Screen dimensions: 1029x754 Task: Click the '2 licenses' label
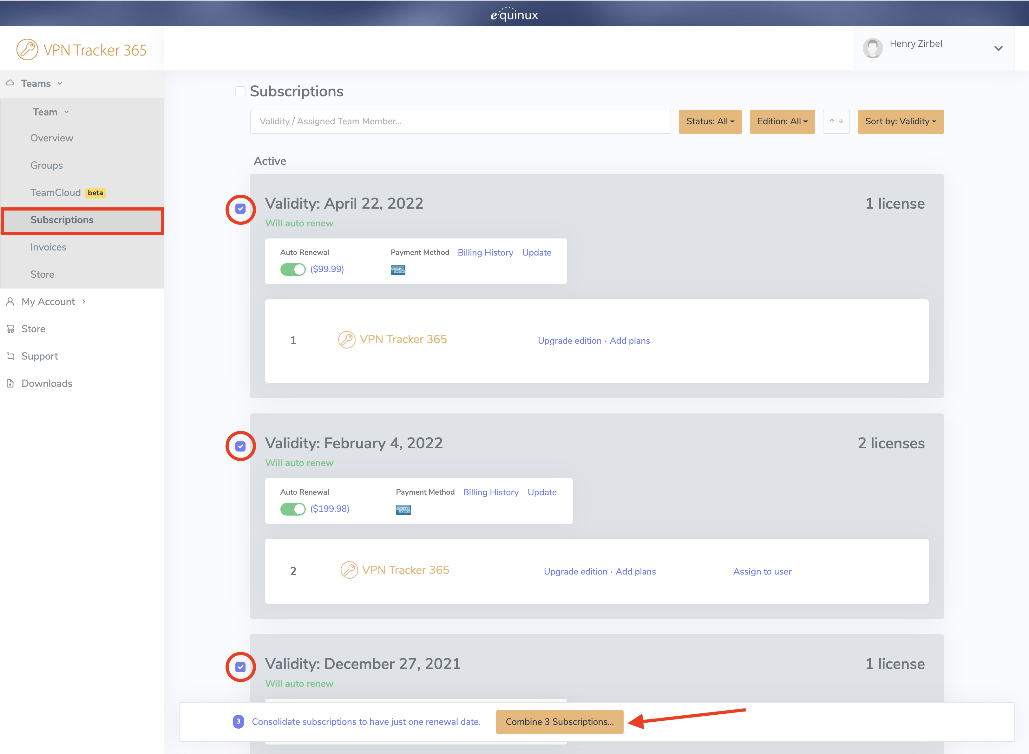coord(891,443)
